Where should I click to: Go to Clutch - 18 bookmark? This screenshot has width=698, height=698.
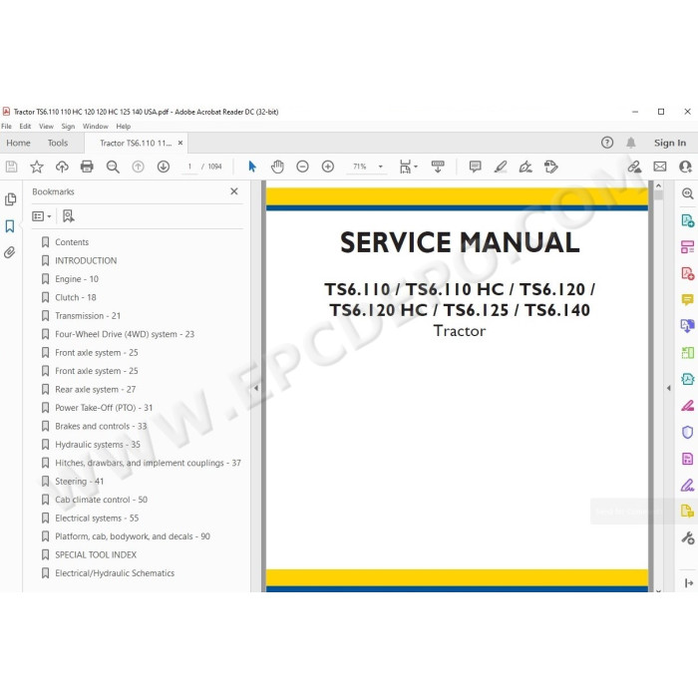tap(76, 297)
